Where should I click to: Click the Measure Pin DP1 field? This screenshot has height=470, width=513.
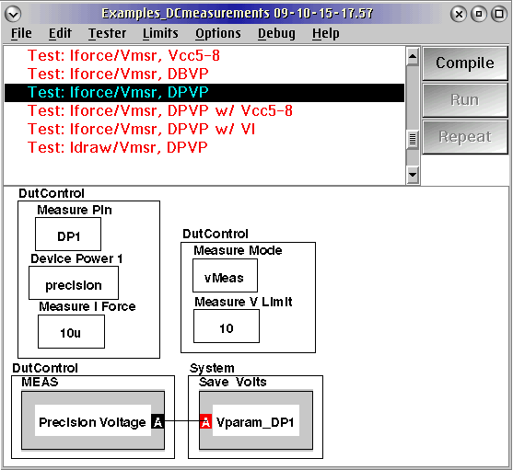coord(68,235)
